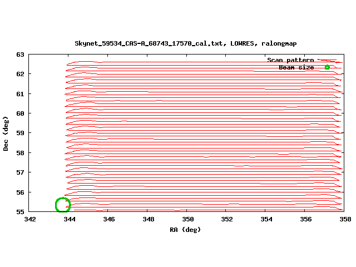Viewport: 356px width, 267px height.
Task: Click y-axis tick label 62
Action: pyautogui.click(x=20, y=74)
